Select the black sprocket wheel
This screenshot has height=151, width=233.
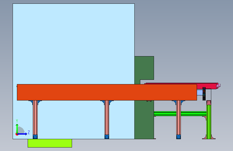[x=204, y=94]
